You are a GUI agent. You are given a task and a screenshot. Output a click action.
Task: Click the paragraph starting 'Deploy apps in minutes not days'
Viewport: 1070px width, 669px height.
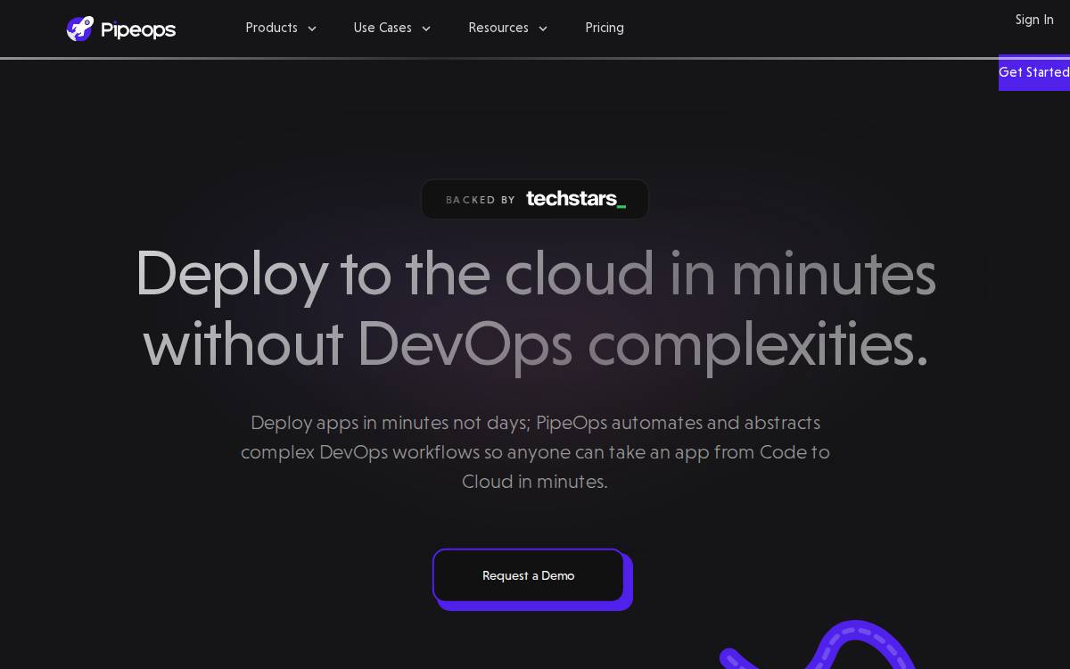pos(535,452)
